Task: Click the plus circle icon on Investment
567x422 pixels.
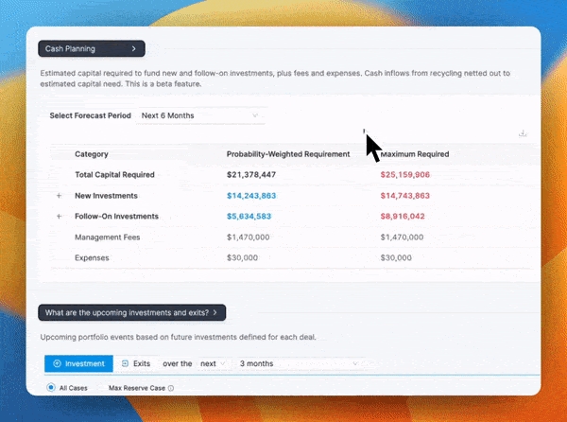Action: pyautogui.click(x=57, y=363)
